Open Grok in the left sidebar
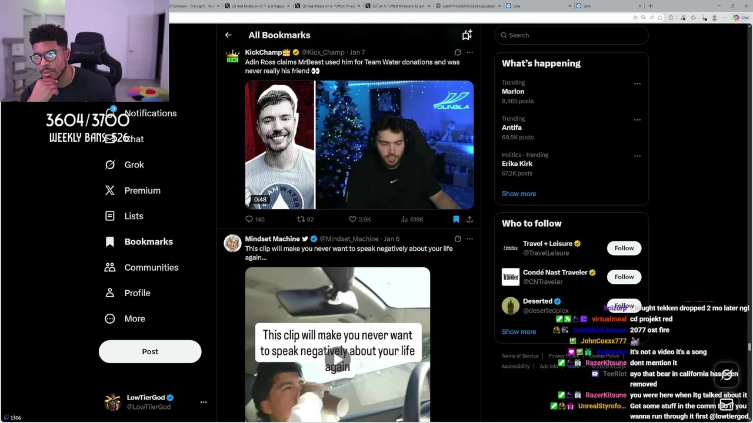 [124, 164]
